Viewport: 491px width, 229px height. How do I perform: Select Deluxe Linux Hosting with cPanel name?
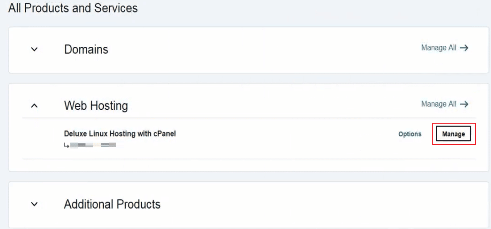coord(120,134)
